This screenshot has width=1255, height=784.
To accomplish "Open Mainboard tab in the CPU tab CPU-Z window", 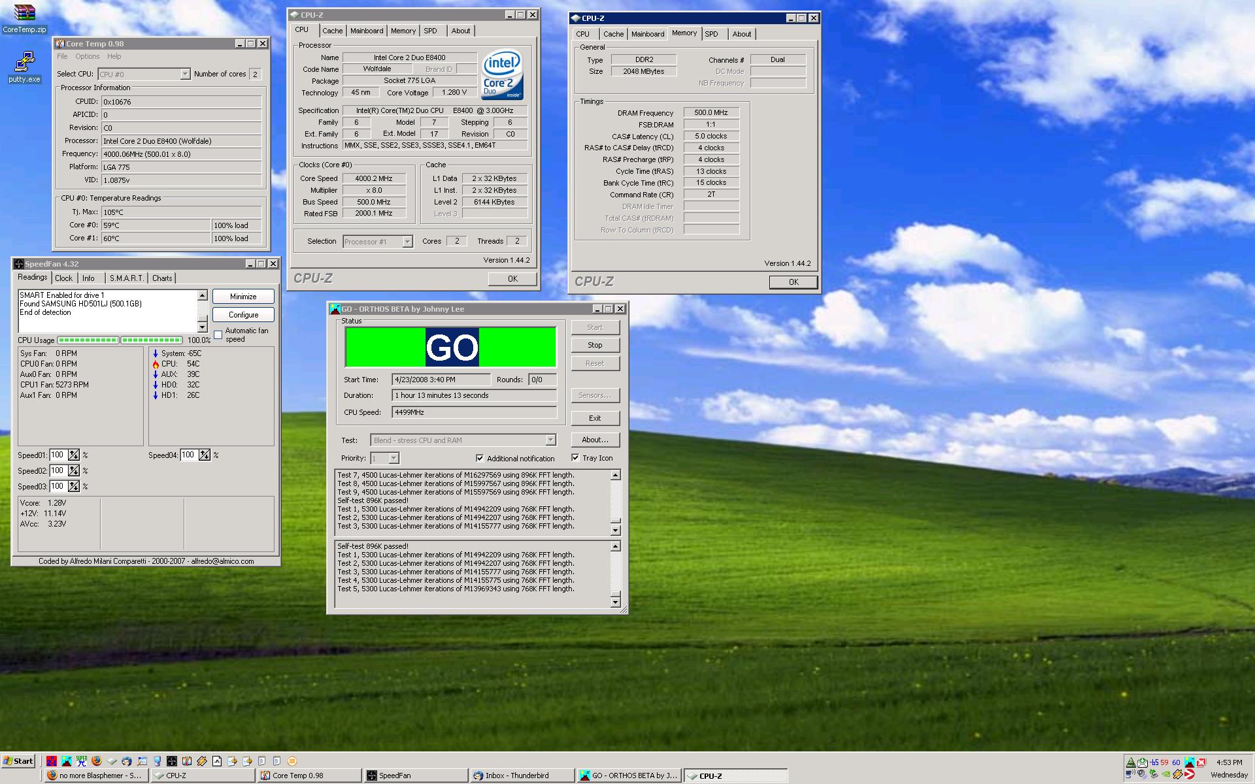I will point(367,31).
